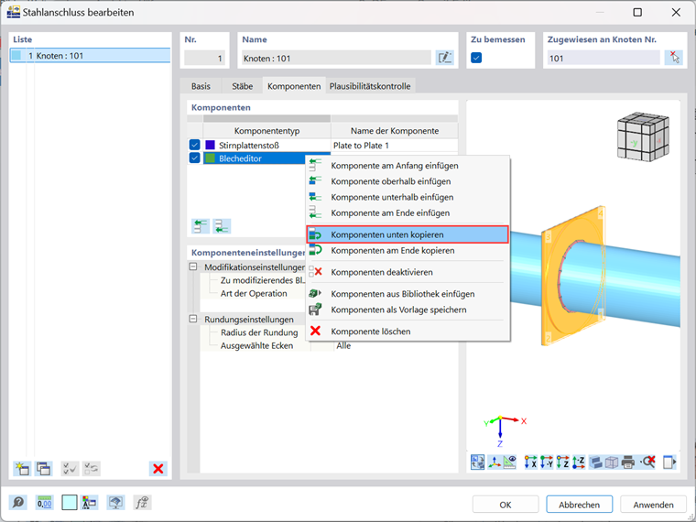Set view in -Z direction
This screenshot has height=522, width=696.
pos(579,462)
